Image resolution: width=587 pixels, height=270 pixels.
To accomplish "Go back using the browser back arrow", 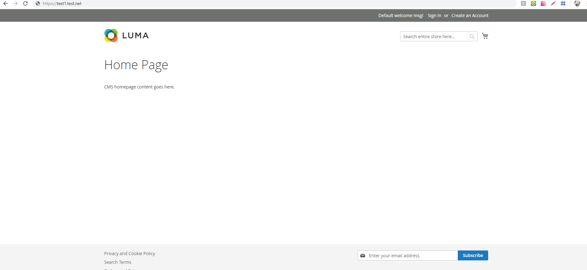I will click(6, 3).
